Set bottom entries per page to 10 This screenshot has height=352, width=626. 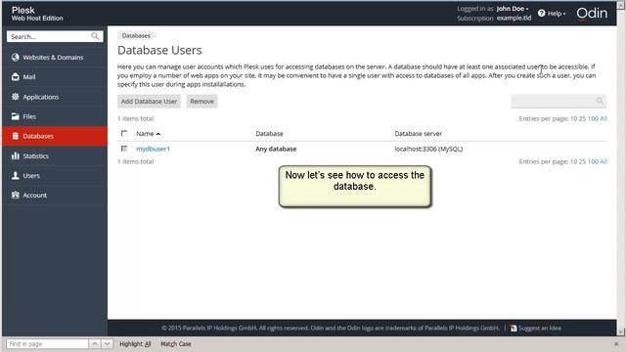573,161
